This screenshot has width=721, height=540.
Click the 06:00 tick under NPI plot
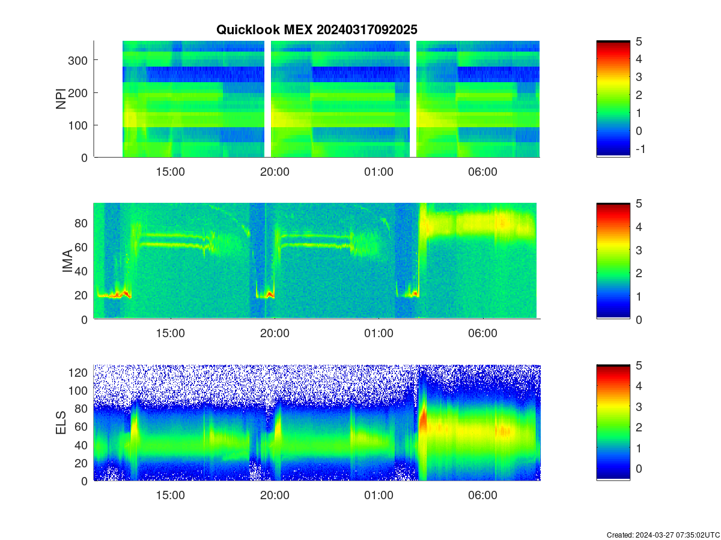482,172
